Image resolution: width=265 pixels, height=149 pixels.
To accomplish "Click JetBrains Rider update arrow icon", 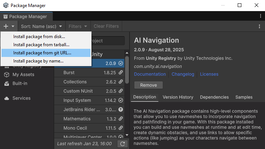I will click(121, 109).
